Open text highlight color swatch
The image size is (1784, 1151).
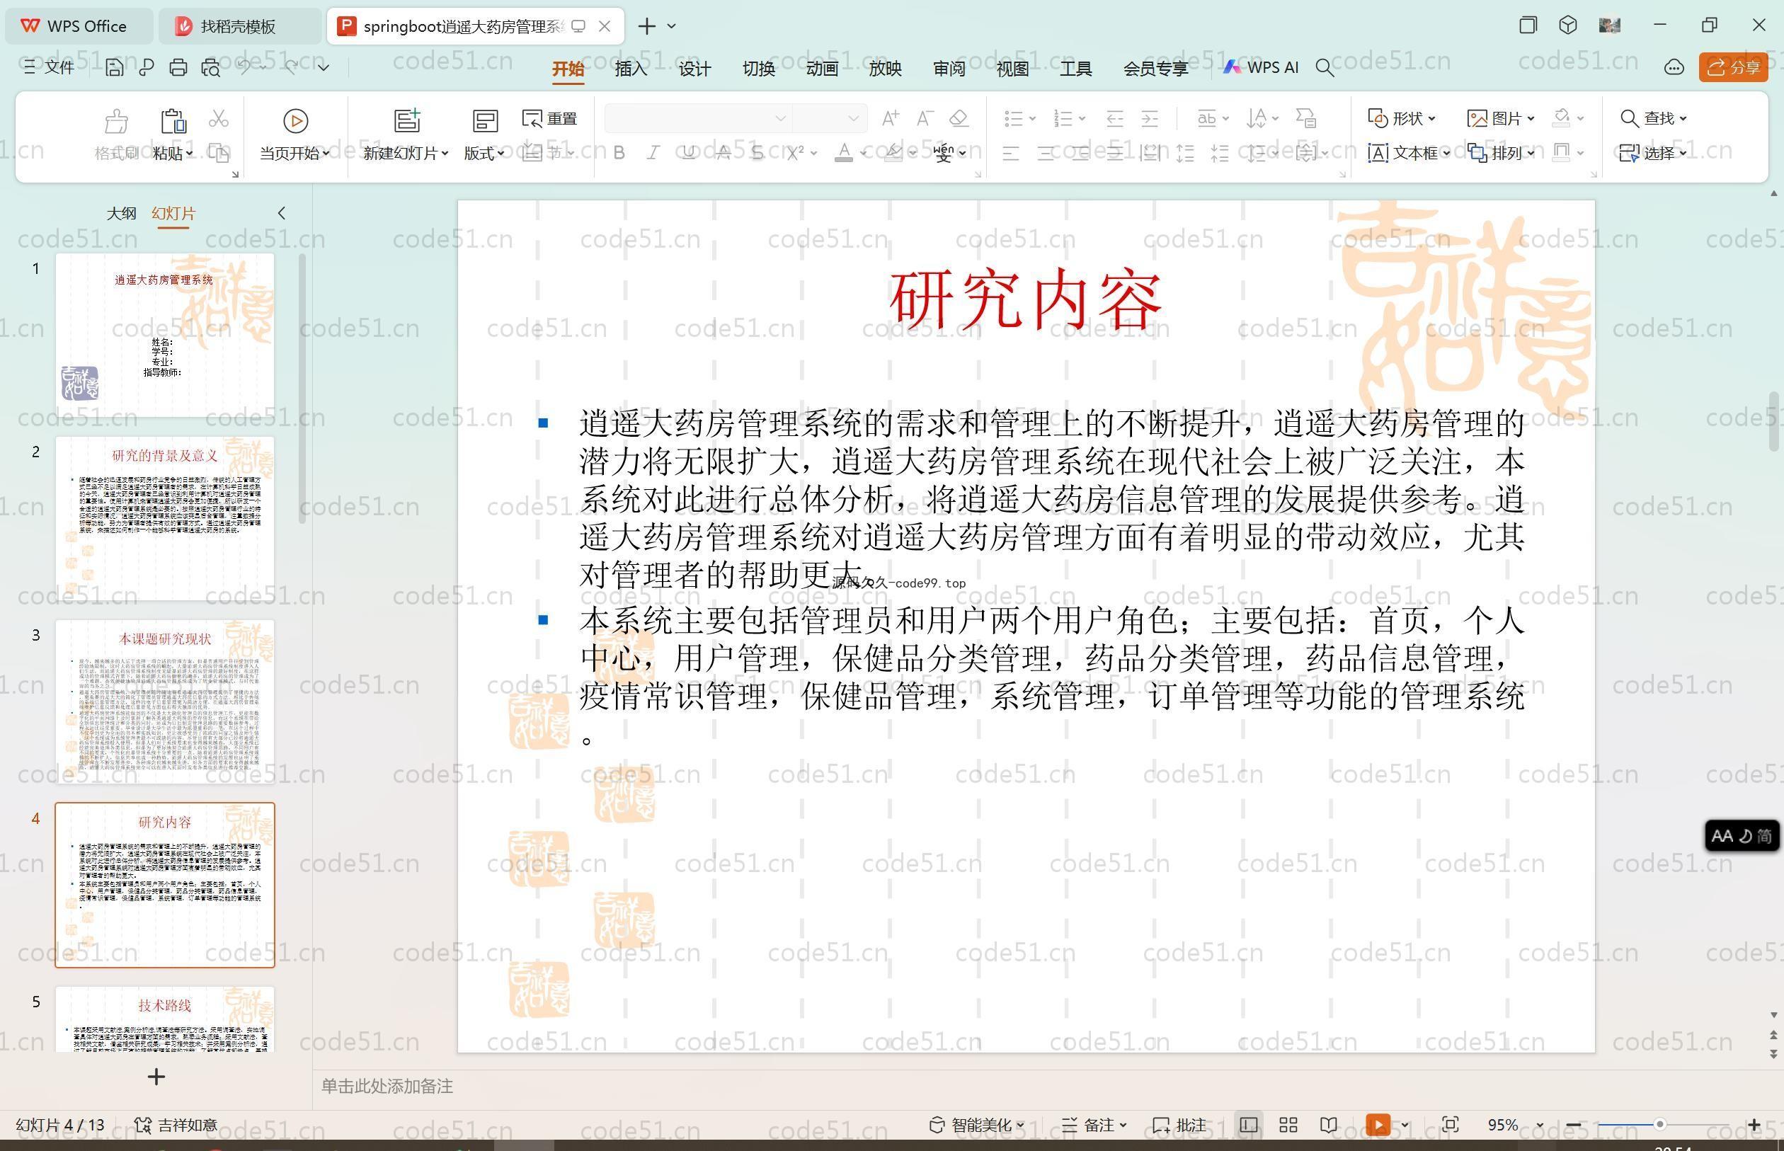coord(893,153)
